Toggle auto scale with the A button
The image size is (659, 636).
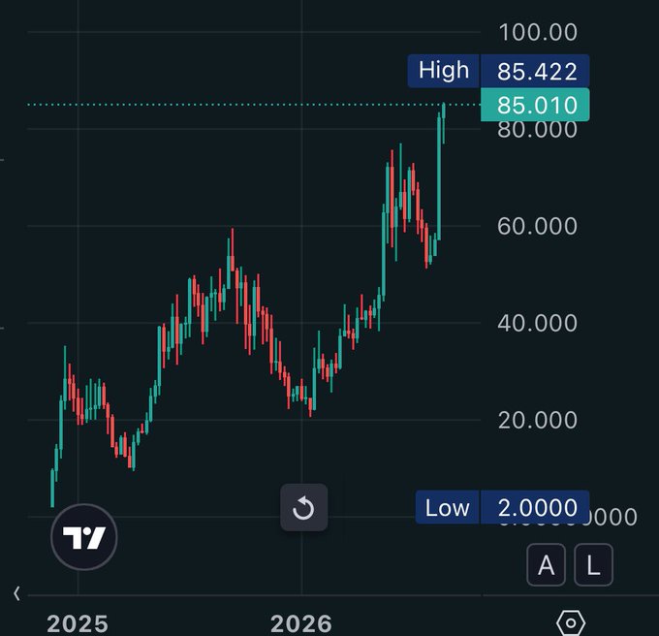(x=546, y=565)
